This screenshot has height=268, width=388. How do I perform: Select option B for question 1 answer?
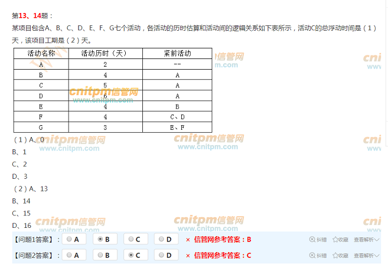[x=100, y=239]
